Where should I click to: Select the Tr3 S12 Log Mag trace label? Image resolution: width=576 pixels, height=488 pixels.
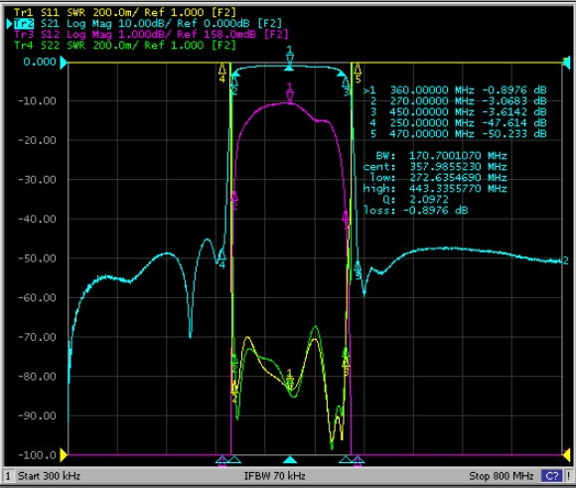[151, 35]
